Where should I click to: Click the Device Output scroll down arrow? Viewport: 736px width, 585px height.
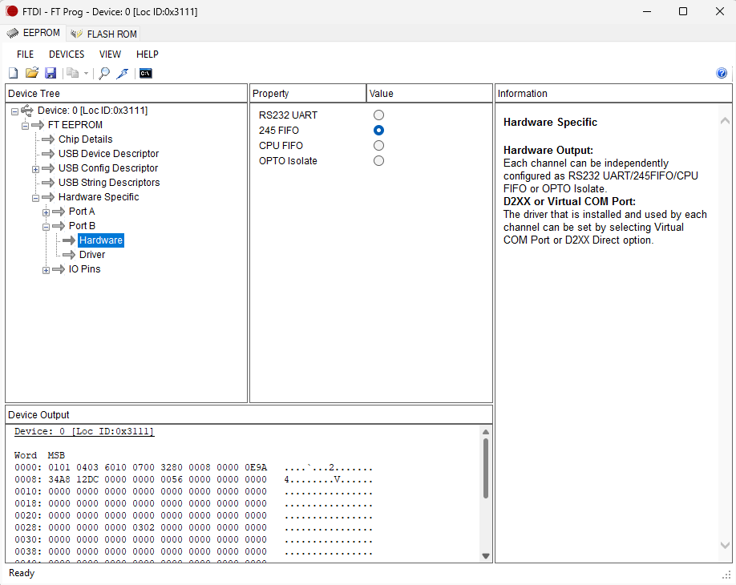coord(486,556)
